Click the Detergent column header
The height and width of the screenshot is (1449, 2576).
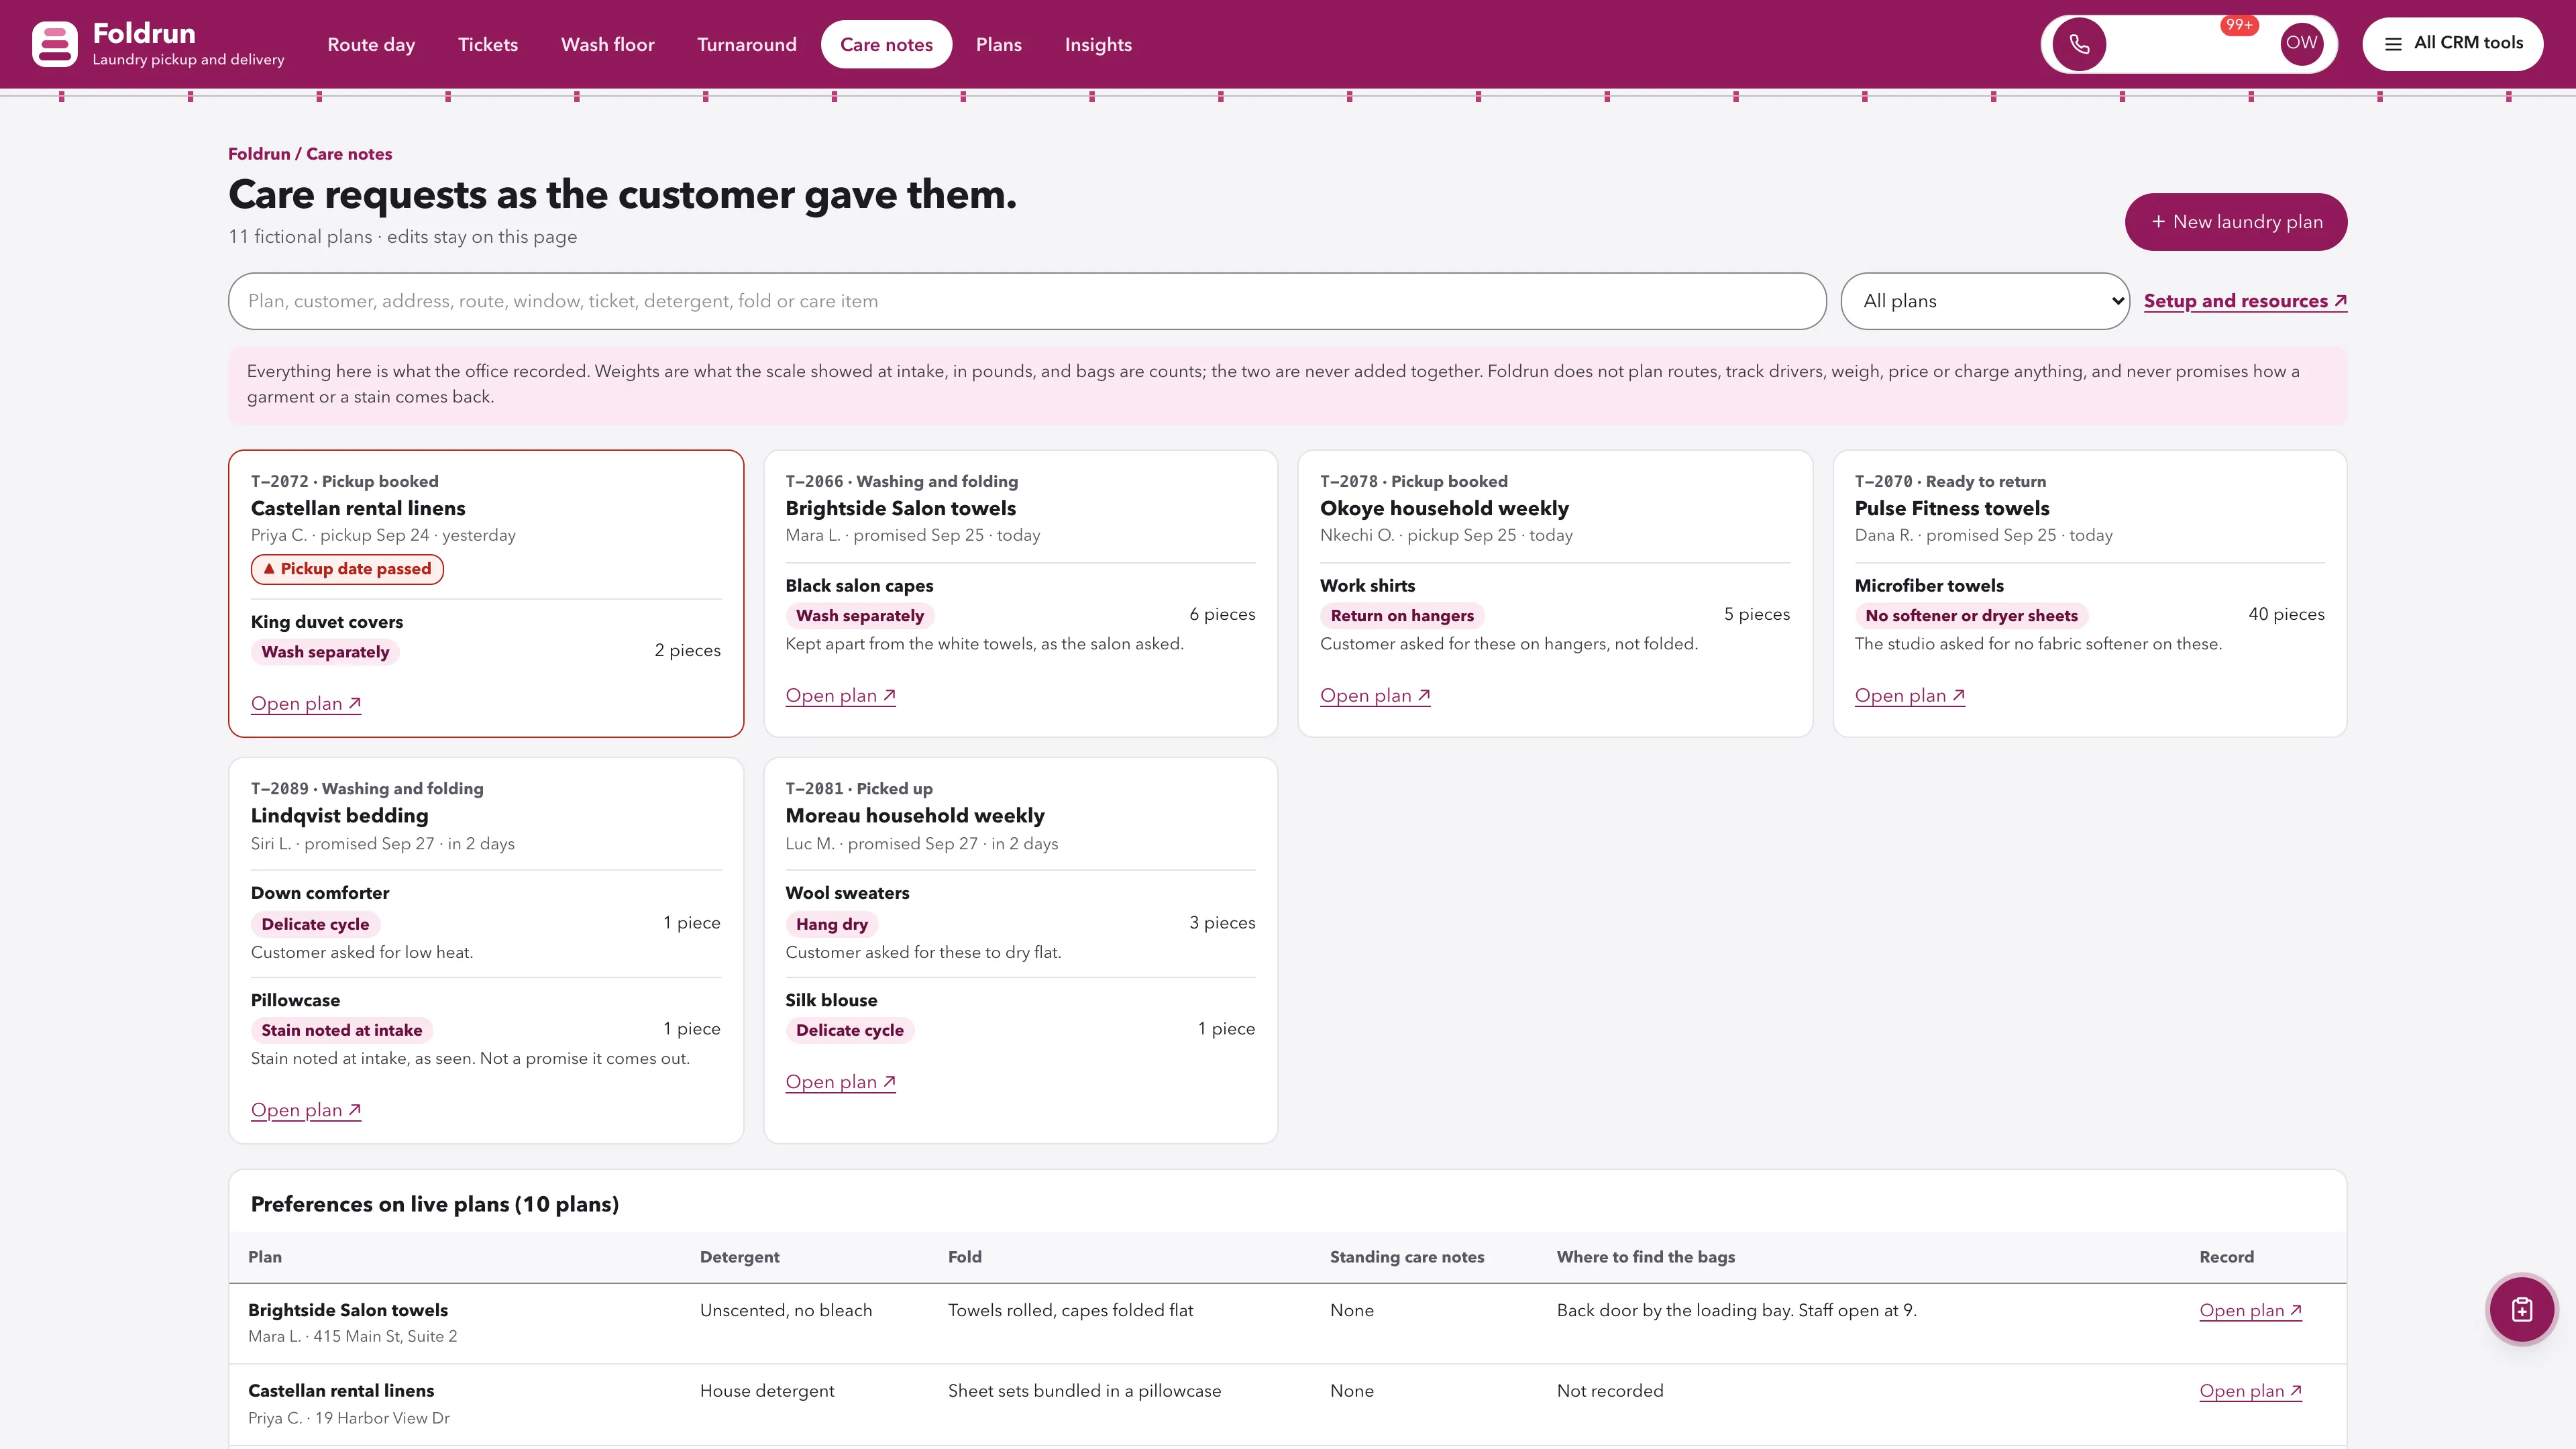click(x=739, y=1257)
